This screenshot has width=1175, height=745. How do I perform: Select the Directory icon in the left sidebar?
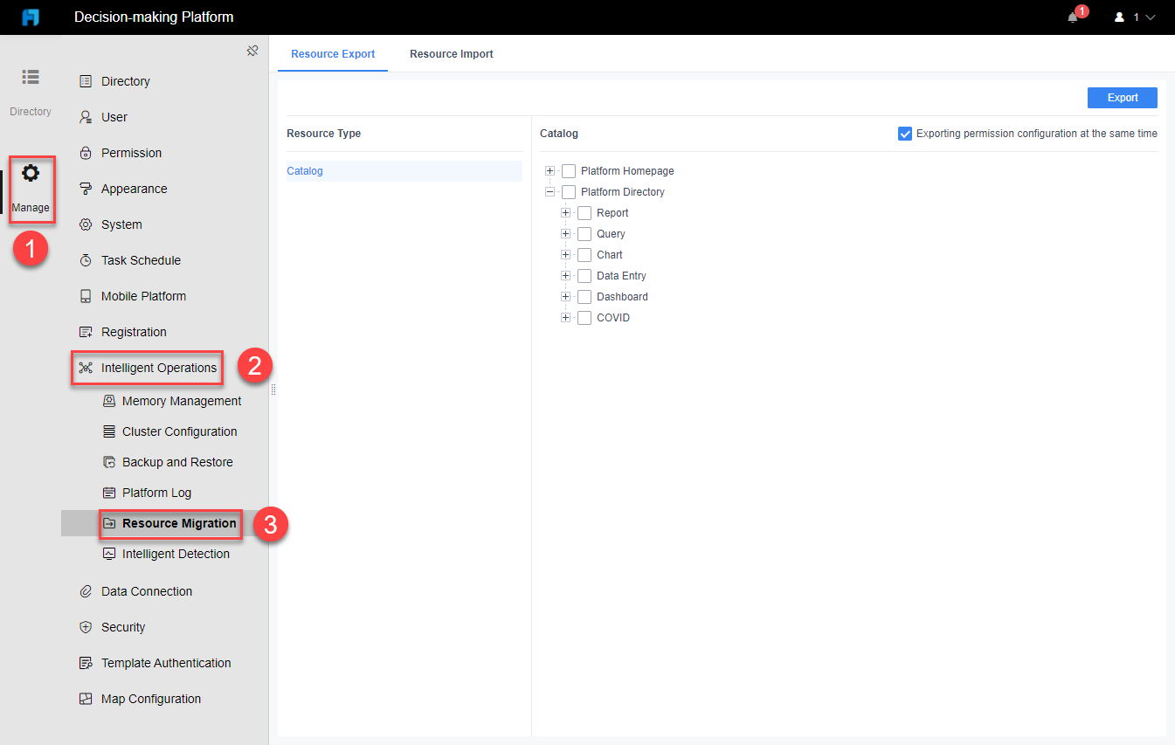coord(31,87)
